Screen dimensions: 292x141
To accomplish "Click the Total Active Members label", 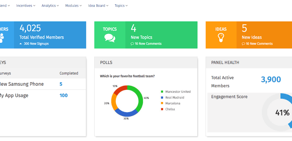I will coord(222,82).
